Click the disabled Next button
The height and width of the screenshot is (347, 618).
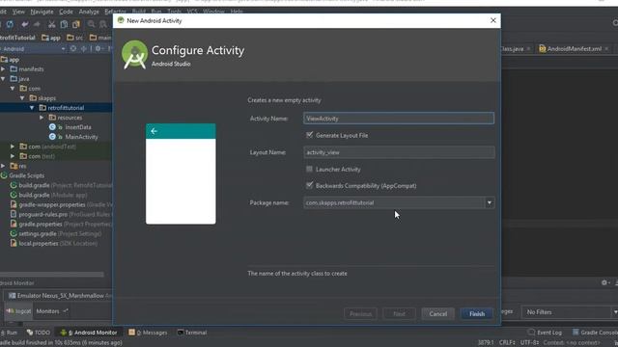click(x=399, y=313)
